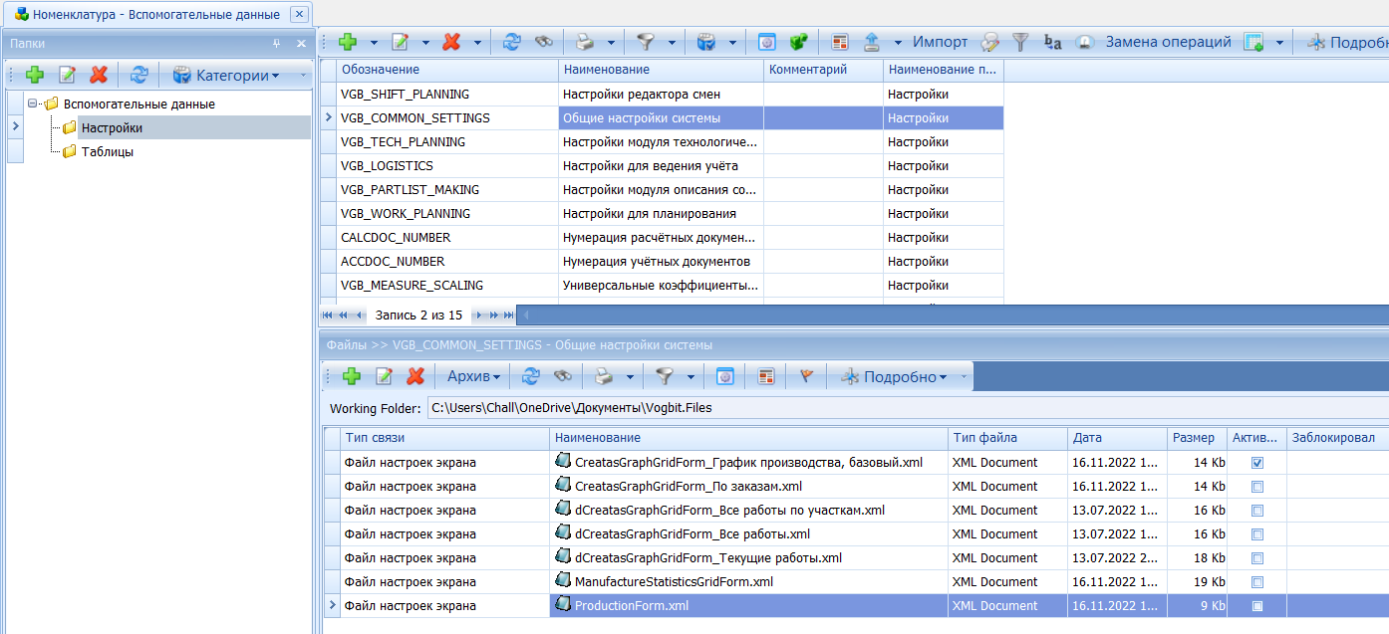Viewport: 1389px width, 634px height.
Task: Collapse the Вспомогательные данные tree node
Action: [33, 104]
